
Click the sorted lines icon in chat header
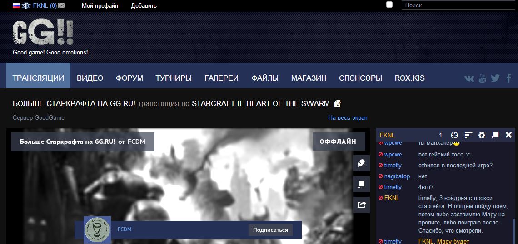468,135
